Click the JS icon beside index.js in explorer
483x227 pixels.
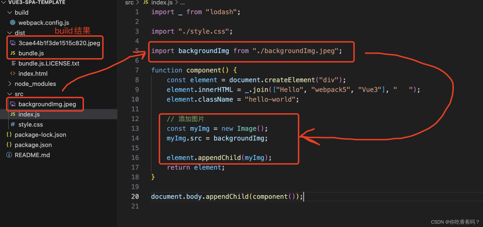[x=13, y=114]
